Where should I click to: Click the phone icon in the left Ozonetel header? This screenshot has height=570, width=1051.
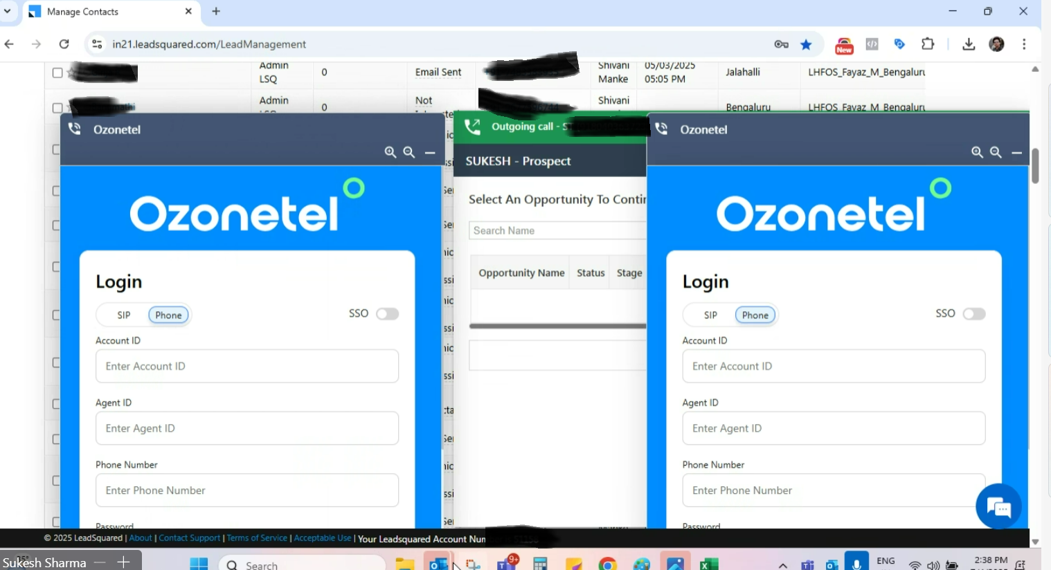(75, 129)
